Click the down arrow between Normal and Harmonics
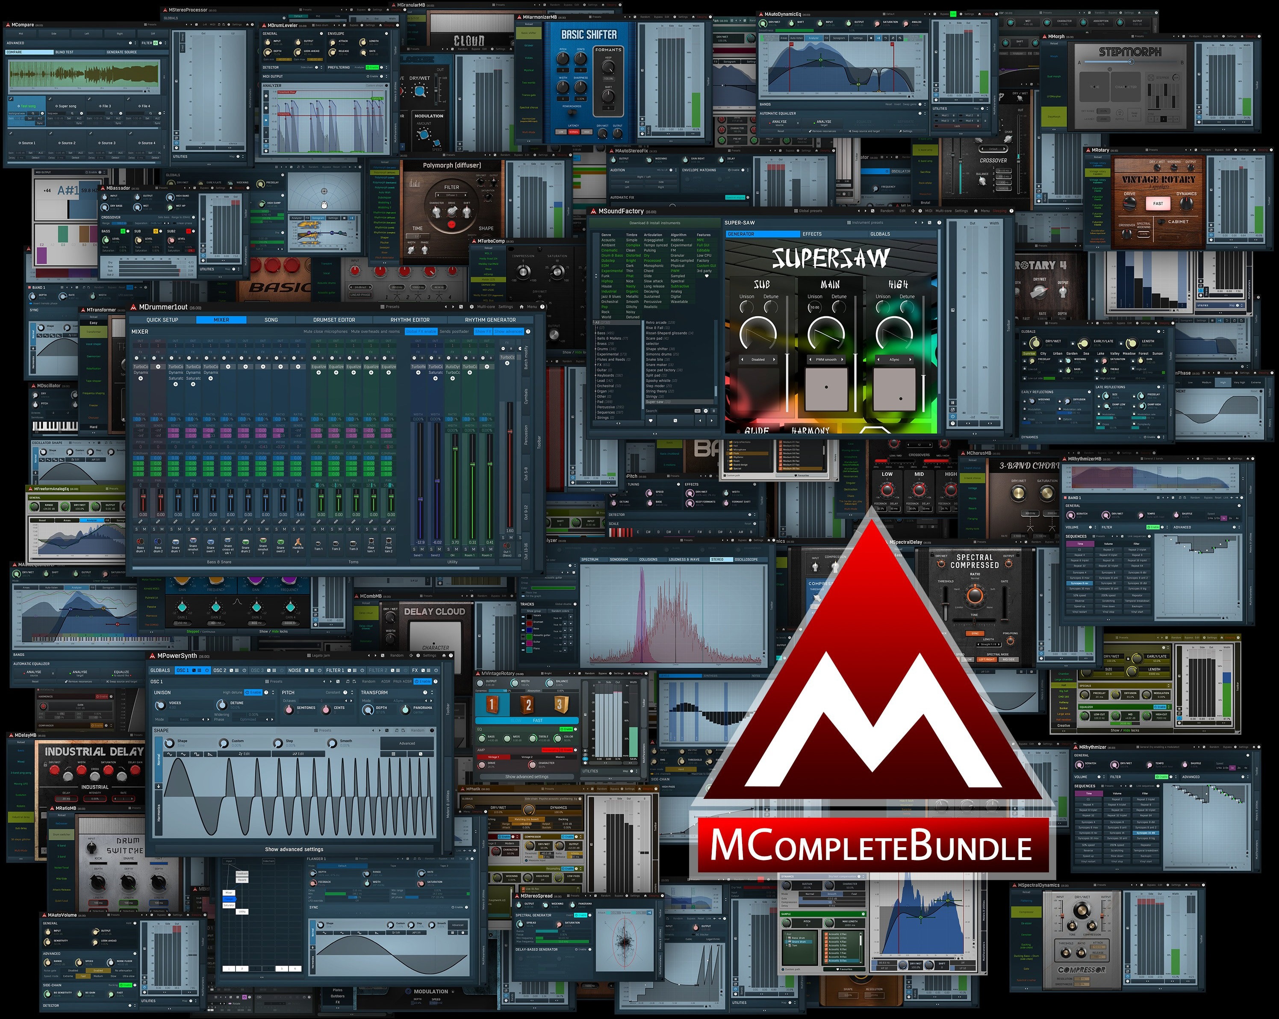This screenshot has width=1279, height=1019. pos(159,786)
